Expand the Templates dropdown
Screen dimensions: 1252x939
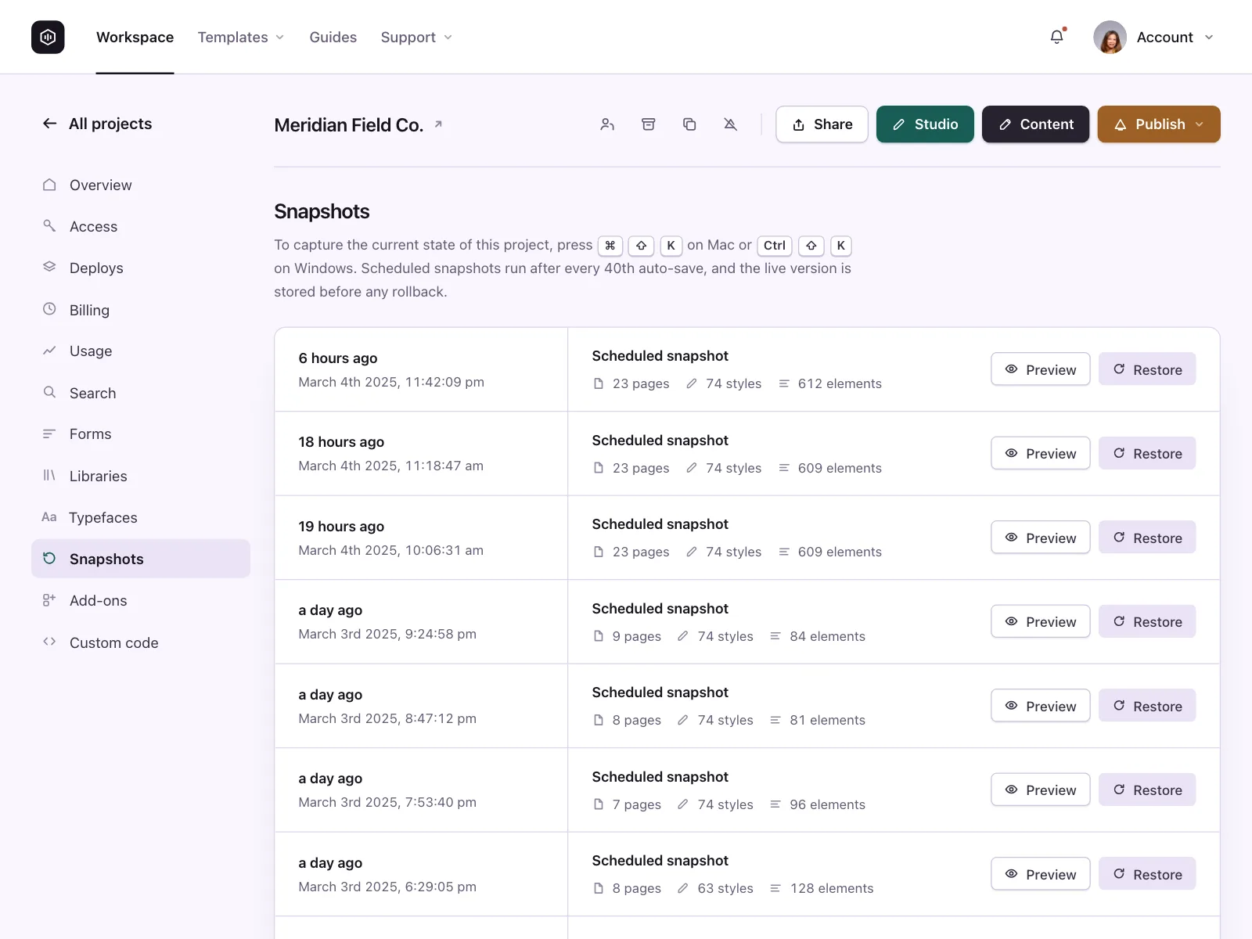point(241,37)
